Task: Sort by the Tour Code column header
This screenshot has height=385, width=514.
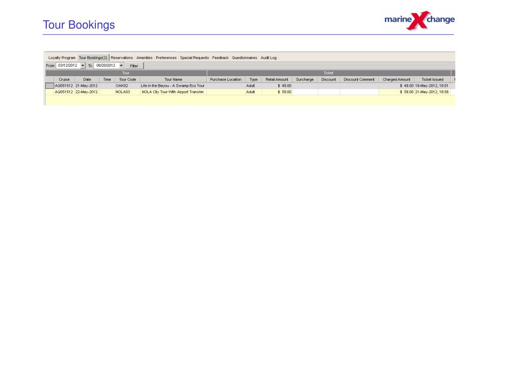Action: 127,80
